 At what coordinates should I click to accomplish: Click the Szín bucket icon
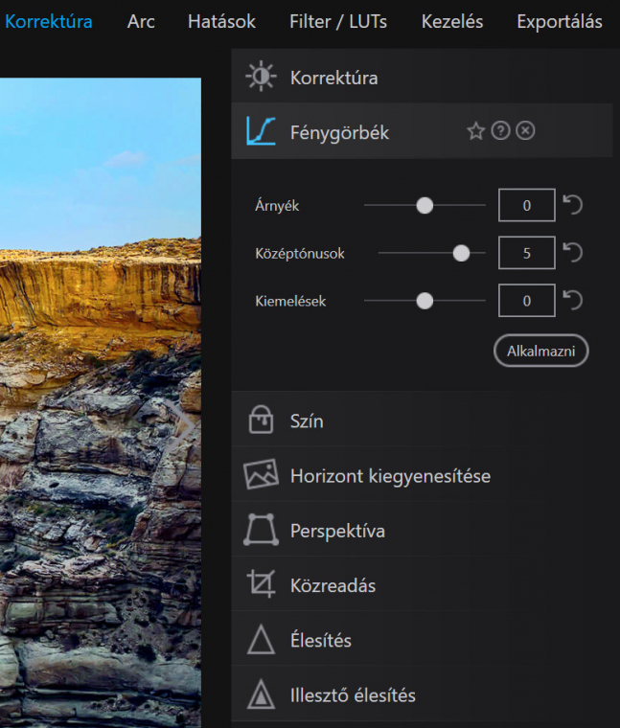click(x=261, y=420)
